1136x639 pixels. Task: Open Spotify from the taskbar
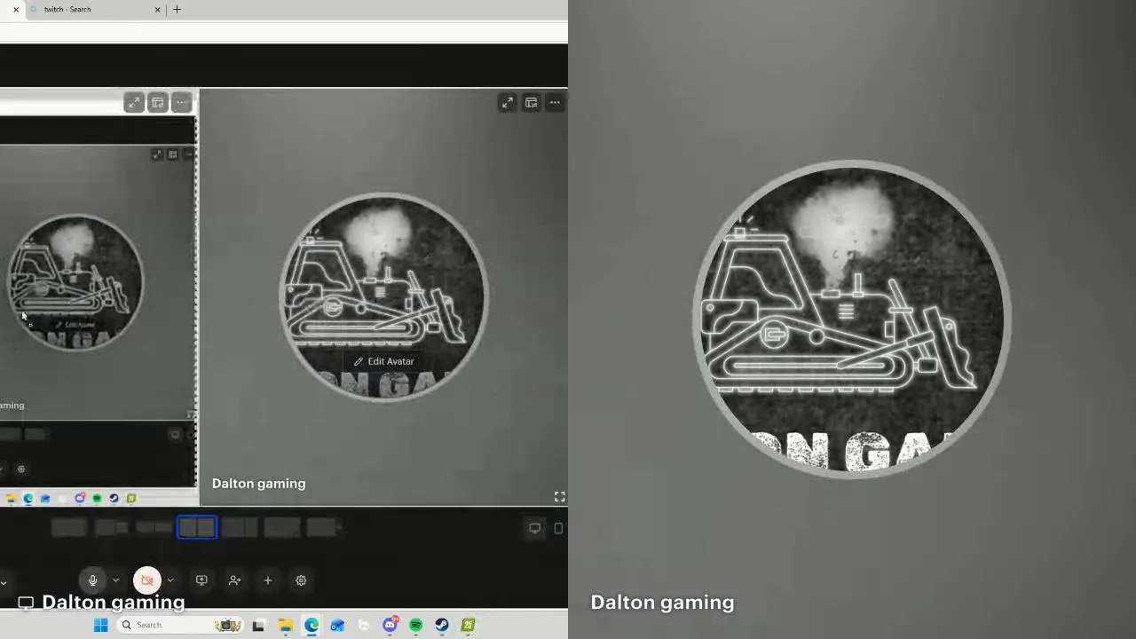pyautogui.click(x=415, y=625)
